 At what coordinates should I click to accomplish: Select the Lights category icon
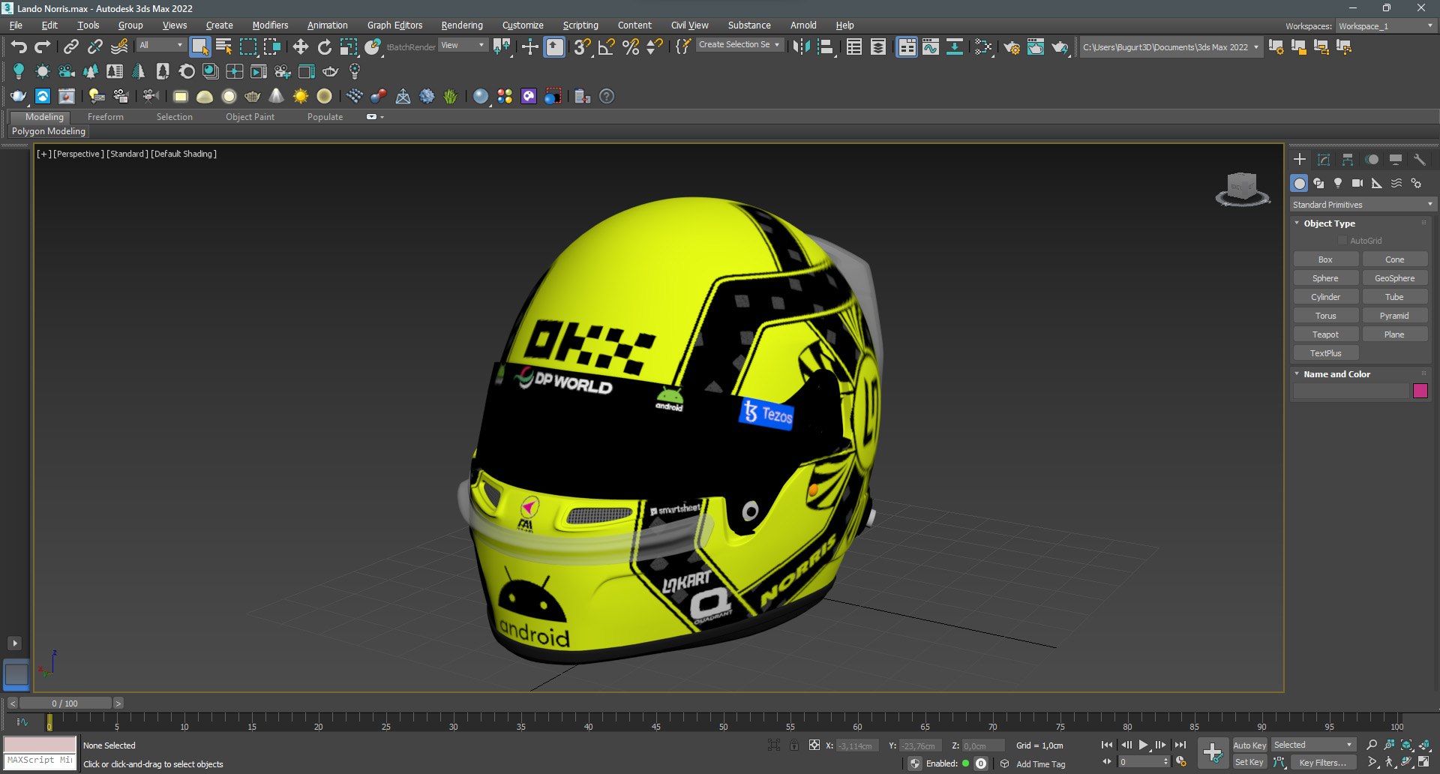1338,183
